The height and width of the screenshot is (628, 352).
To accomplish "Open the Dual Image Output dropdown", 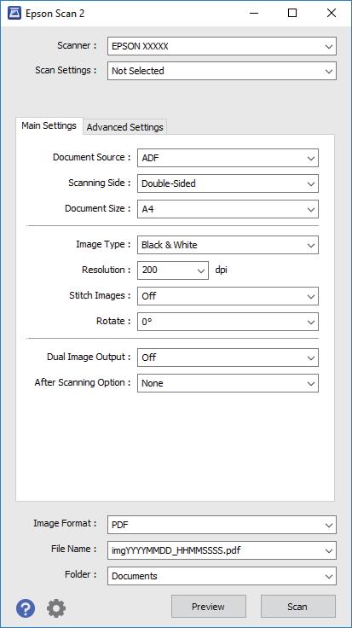I will click(x=228, y=358).
